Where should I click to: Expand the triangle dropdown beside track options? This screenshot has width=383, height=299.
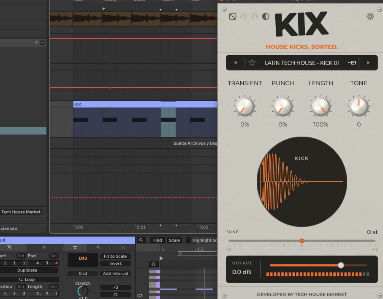coord(36,43)
